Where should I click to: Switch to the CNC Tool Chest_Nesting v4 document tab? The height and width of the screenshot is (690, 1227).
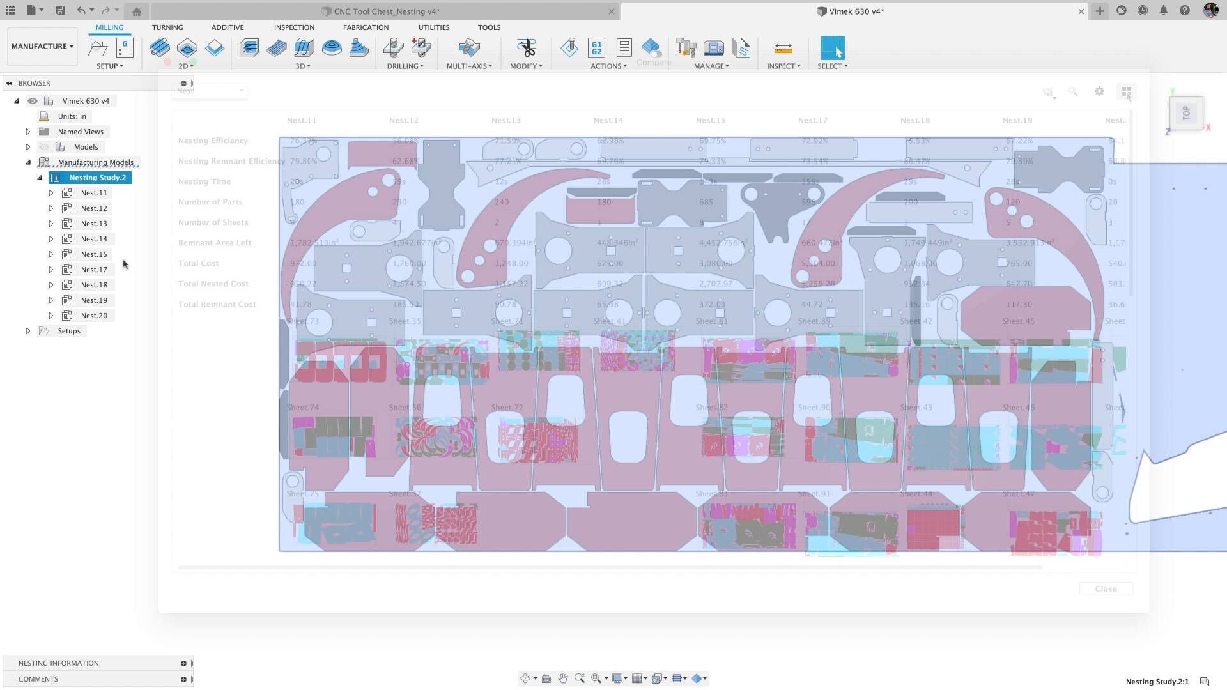(x=383, y=11)
